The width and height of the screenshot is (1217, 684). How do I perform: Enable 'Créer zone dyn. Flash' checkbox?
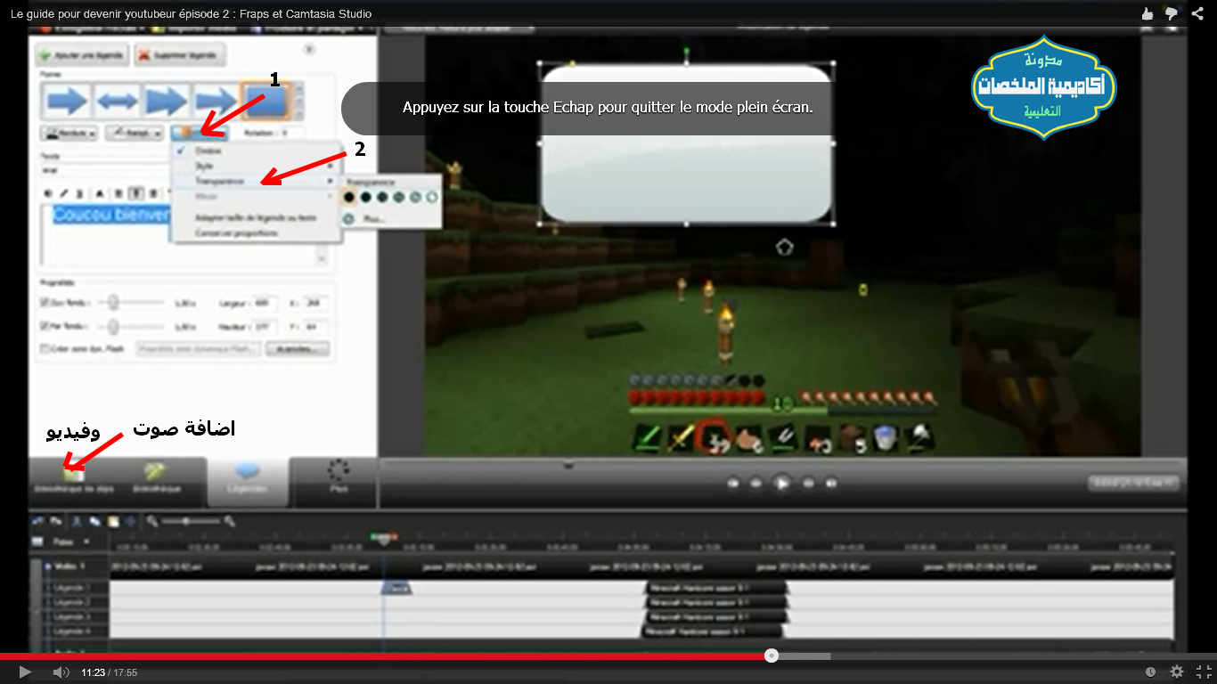tap(46, 349)
